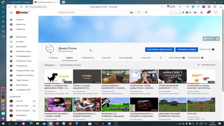
Task: Click the YouTube logo
Action: click(22, 13)
